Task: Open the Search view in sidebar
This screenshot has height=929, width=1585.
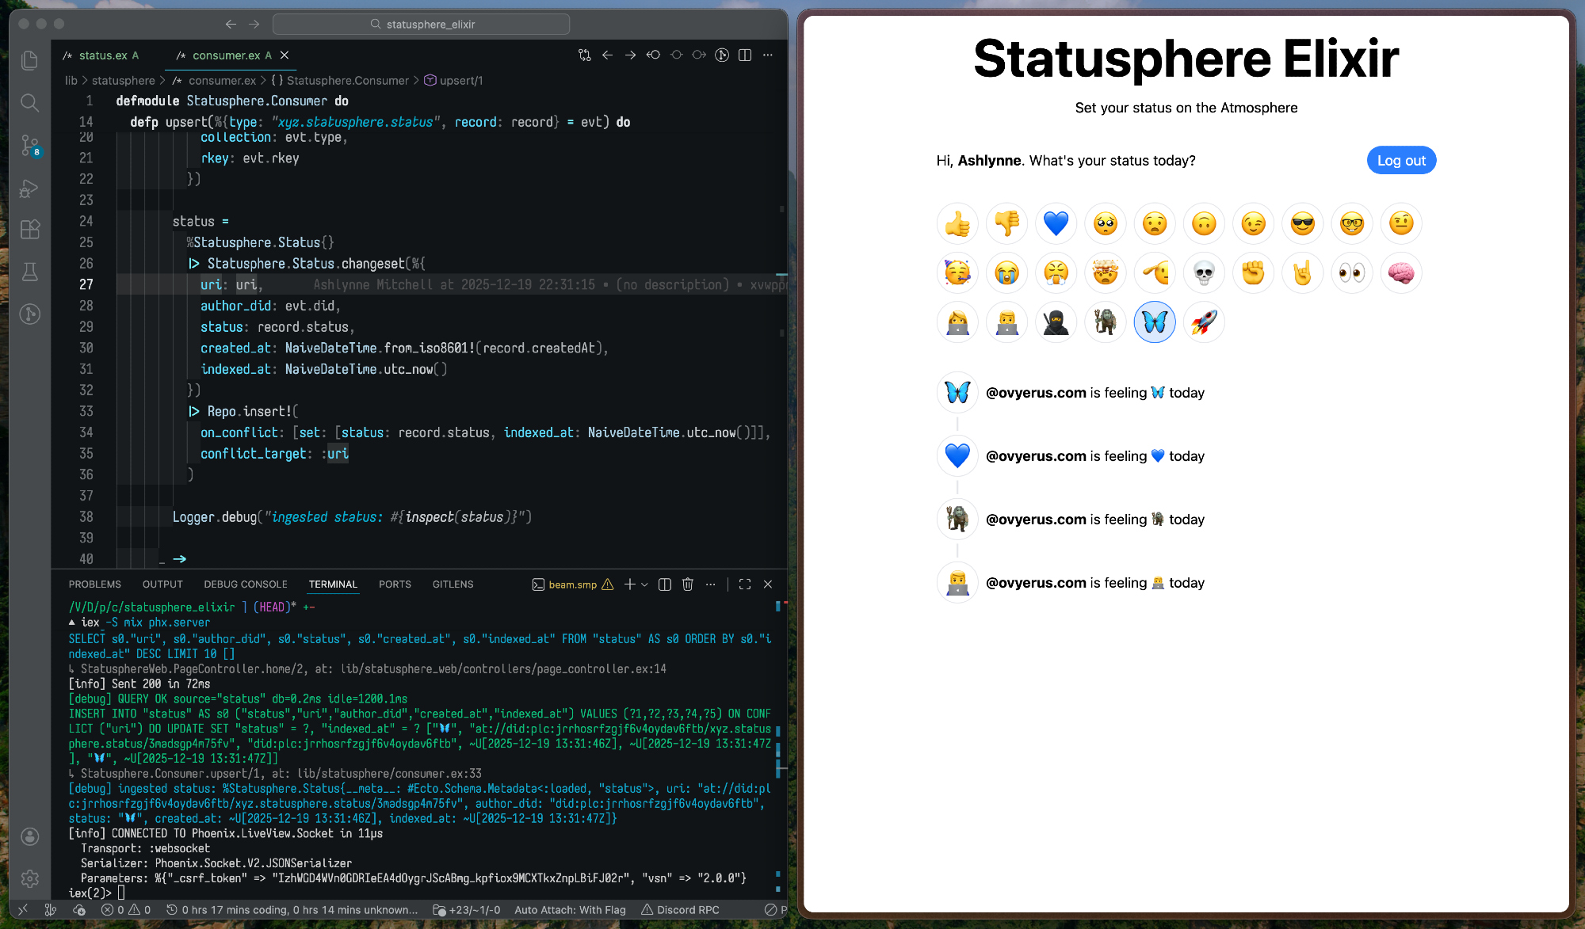Action: point(29,103)
